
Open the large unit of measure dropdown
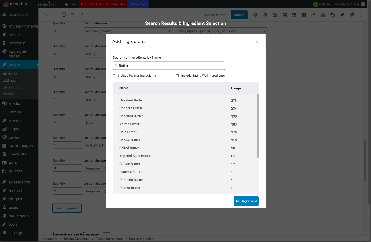coord(95,123)
